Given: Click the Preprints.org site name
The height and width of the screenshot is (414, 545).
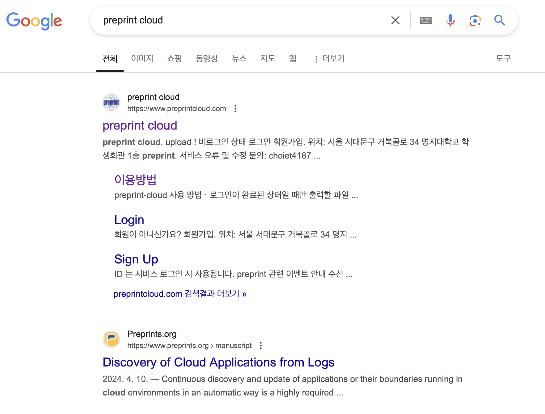Looking at the screenshot, I should click(x=152, y=334).
